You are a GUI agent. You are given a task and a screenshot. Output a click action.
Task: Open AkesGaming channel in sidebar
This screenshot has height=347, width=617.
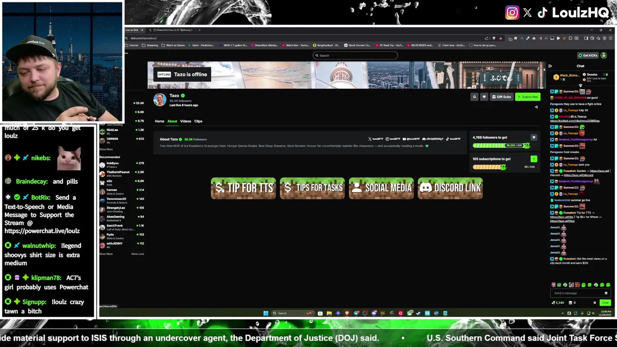click(122, 218)
